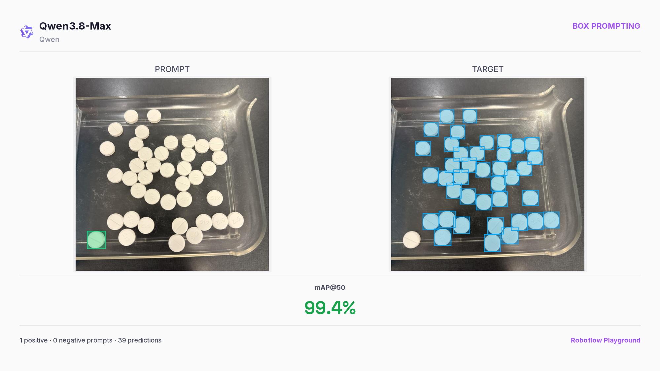Click the undetected white pill in TARGET

412,239
